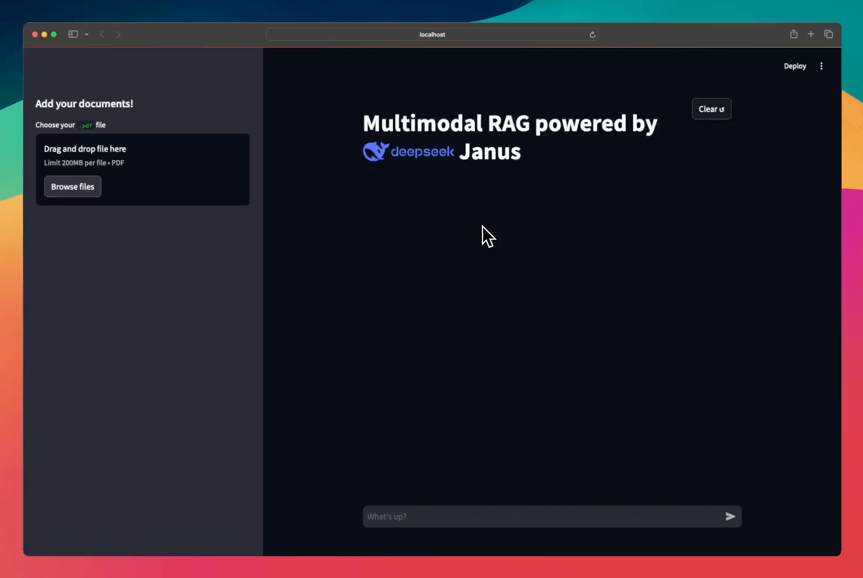Click the Browse files button
The width and height of the screenshot is (863, 578).
[x=73, y=186]
